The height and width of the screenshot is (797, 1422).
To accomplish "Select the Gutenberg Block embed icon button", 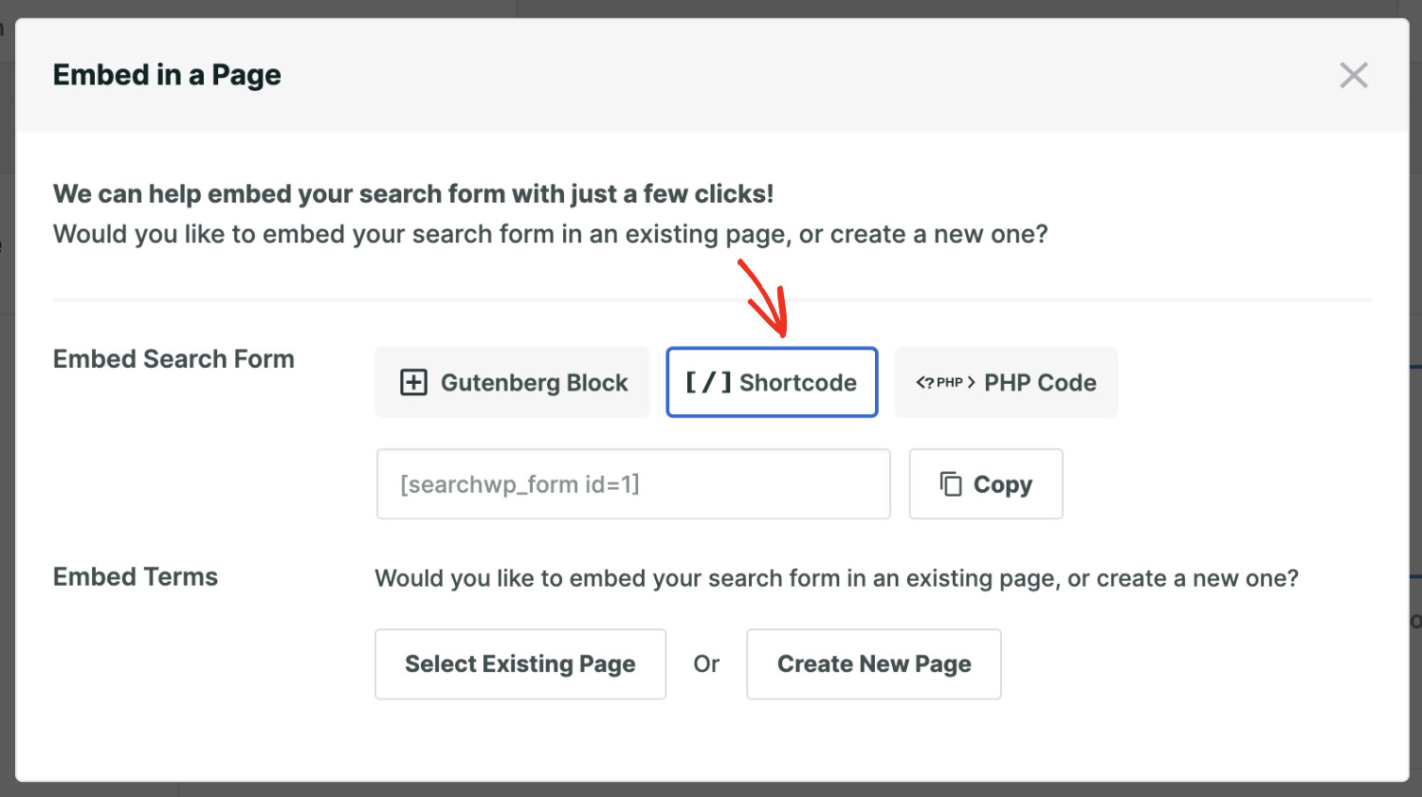I will coord(512,382).
